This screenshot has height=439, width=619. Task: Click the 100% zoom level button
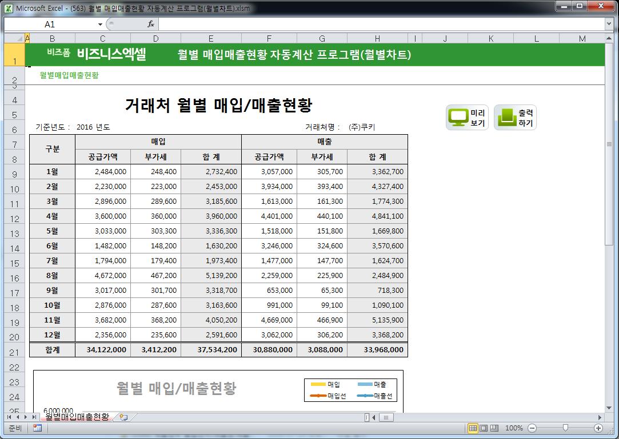click(514, 428)
